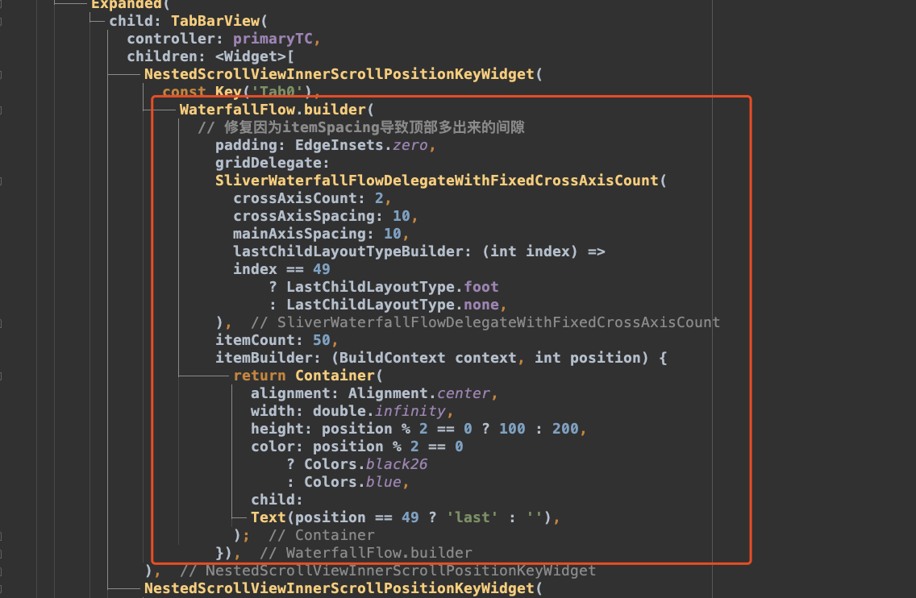The width and height of the screenshot is (916, 598).
Task: Click the controller: parameter name
Action: pos(175,39)
